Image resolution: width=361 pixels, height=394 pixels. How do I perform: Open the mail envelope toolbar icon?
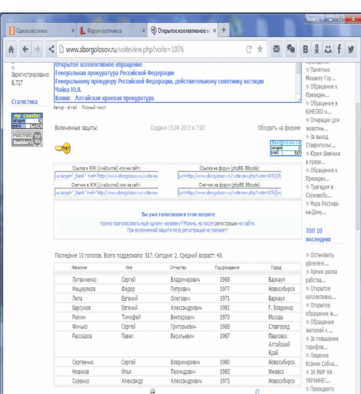(x=276, y=49)
